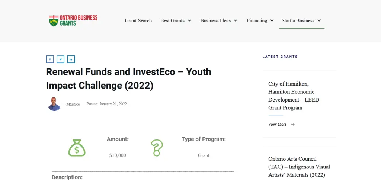This screenshot has height=180, width=381.
Task: Click View More under Hamilton grant
Action: (x=277, y=124)
